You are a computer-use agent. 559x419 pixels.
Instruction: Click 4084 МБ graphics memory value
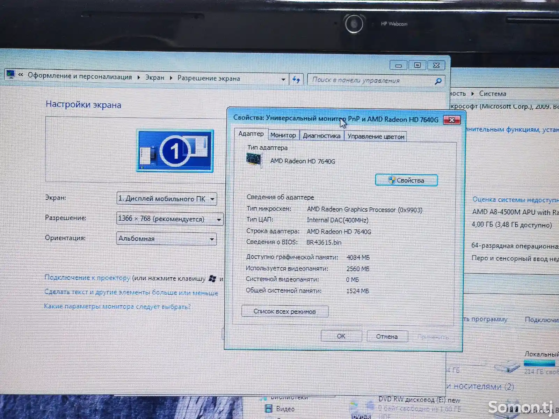(358, 257)
